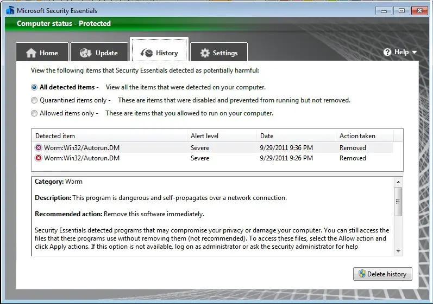Sort by the Action taken column header
This screenshot has width=433, height=304.
[x=365, y=136]
